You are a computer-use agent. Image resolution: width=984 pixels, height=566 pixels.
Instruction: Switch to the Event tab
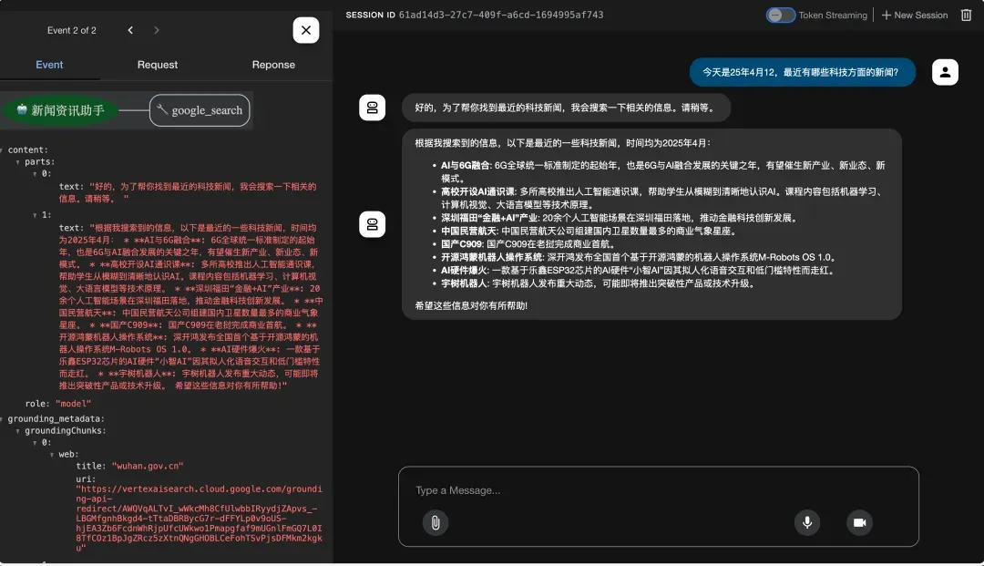[x=49, y=65]
